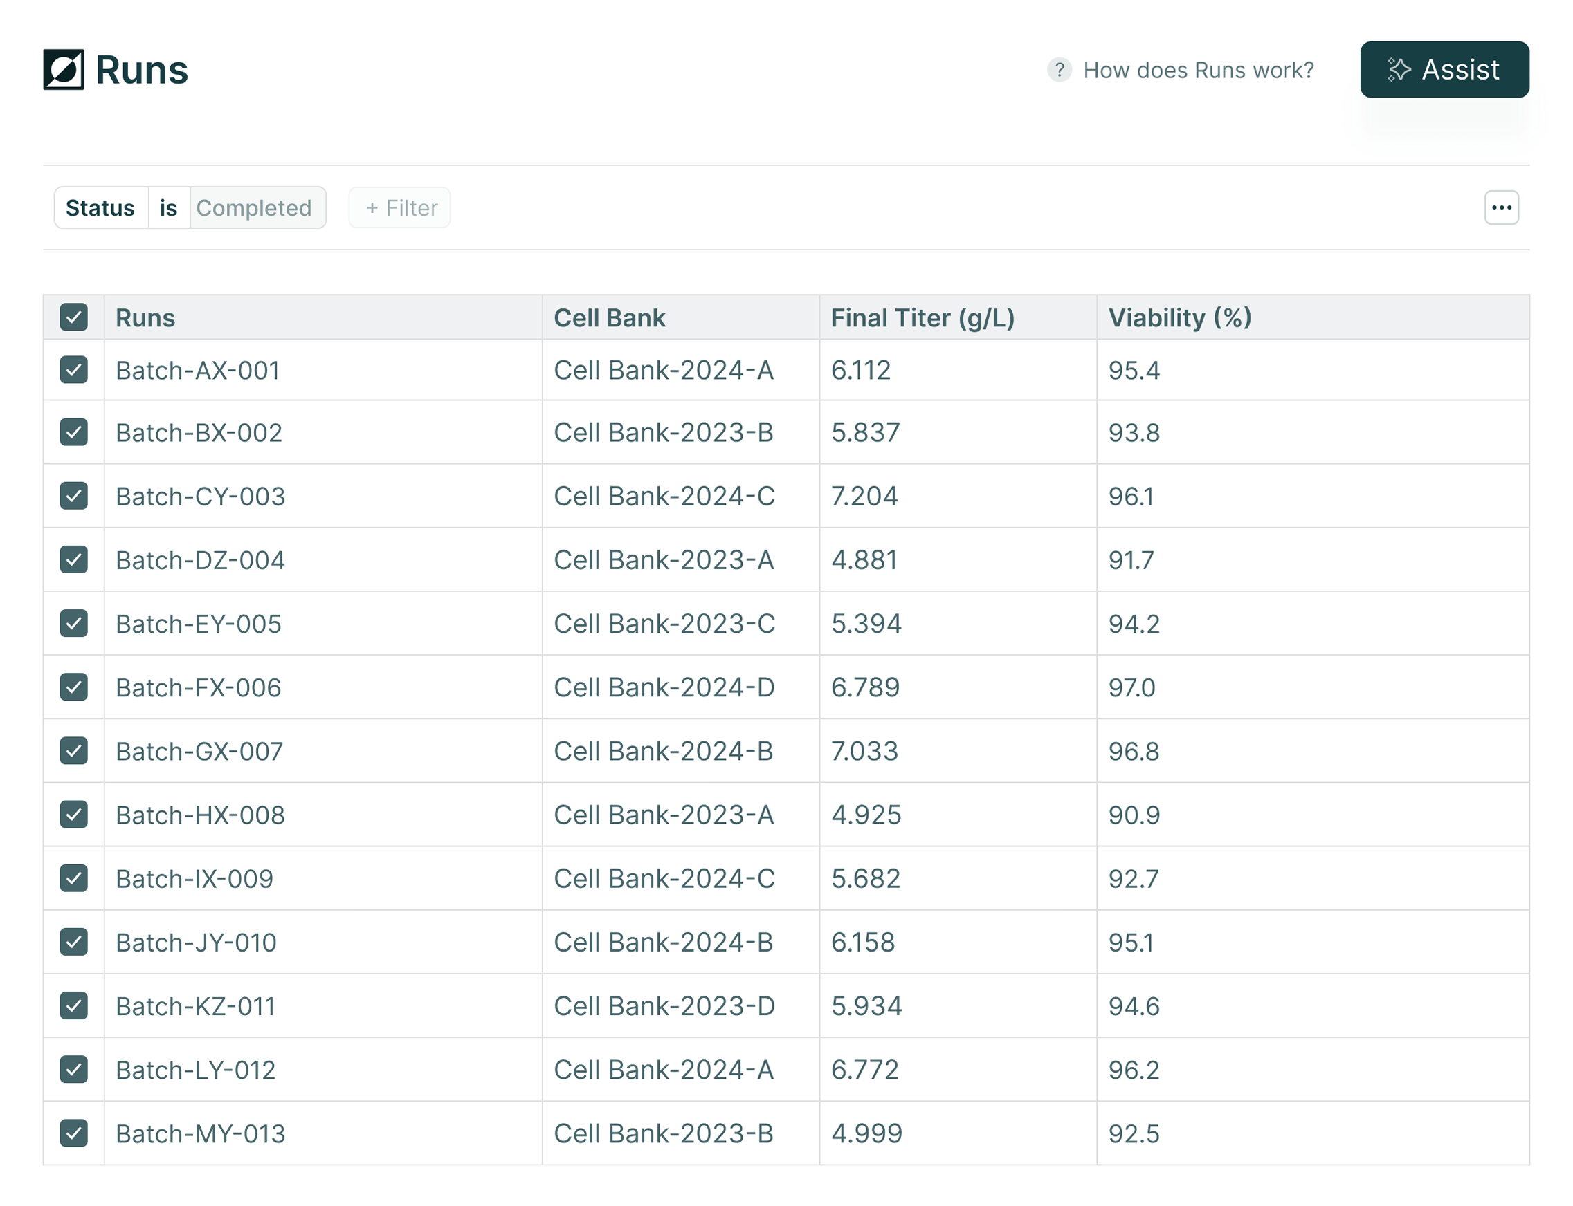
Task: Deselect the Batch-GX-007 row checkbox
Action: pos(74,751)
